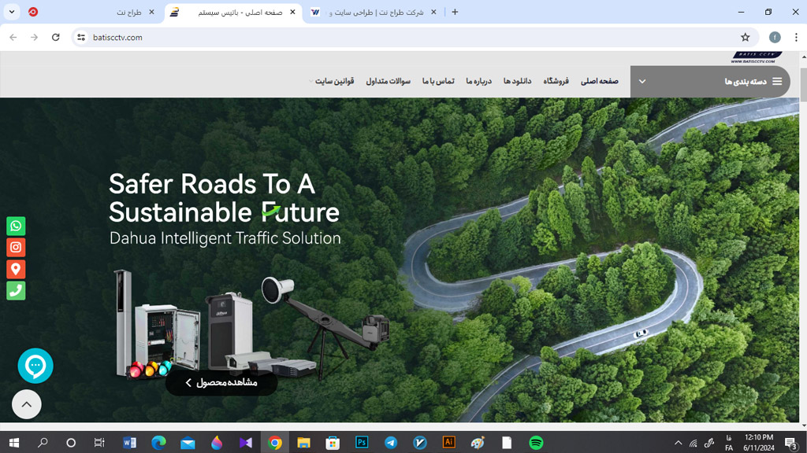The image size is (807, 453).
Task: Open the سوالات متداول menu item
Action: pos(388,81)
